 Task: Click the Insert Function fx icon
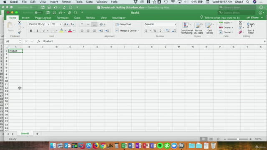[39, 41]
